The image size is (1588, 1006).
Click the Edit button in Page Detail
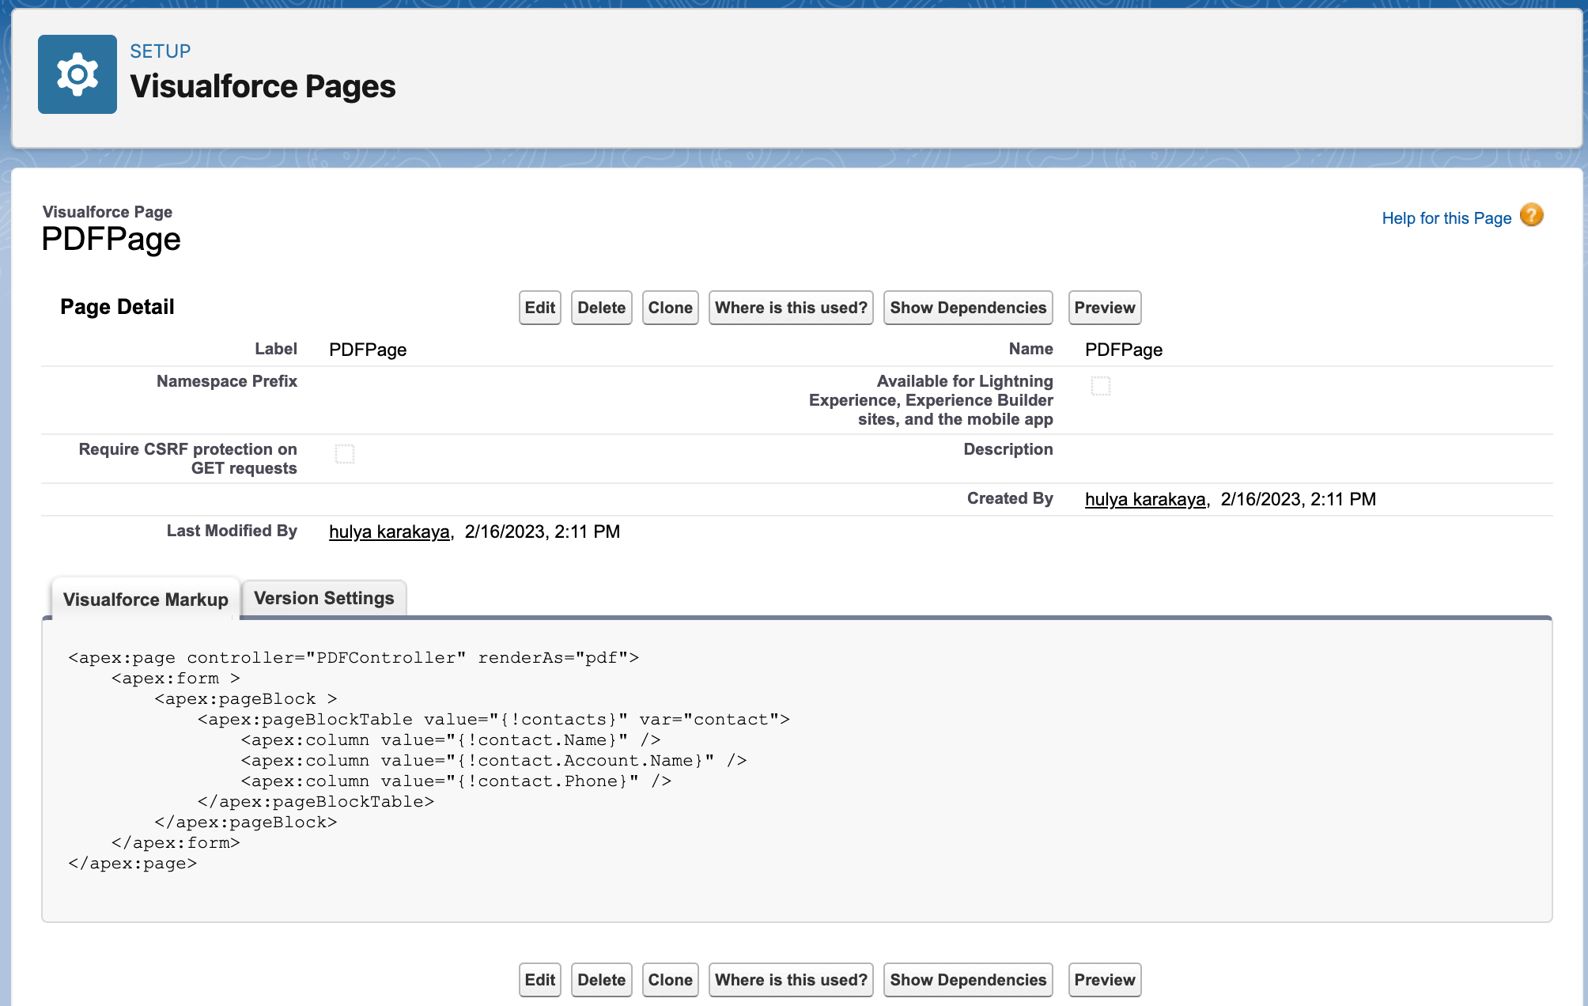(539, 308)
